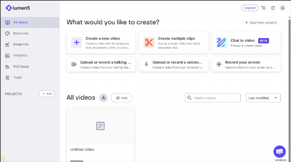The height and width of the screenshot is (162, 291).
Task: Click the screen record icon
Action: 219,64
